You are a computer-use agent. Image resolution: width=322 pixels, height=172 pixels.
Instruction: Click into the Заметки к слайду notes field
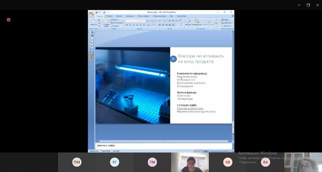click(x=164, y=146)
